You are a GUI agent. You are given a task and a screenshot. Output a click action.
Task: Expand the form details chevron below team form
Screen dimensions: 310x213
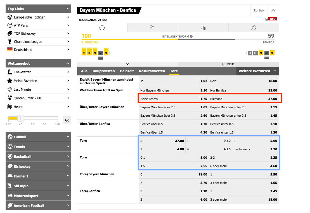pyautogui.click(x=127, y=64)
